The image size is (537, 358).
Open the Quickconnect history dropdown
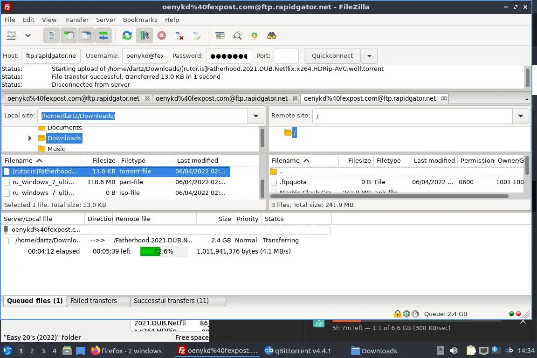(x=369, y=55)
